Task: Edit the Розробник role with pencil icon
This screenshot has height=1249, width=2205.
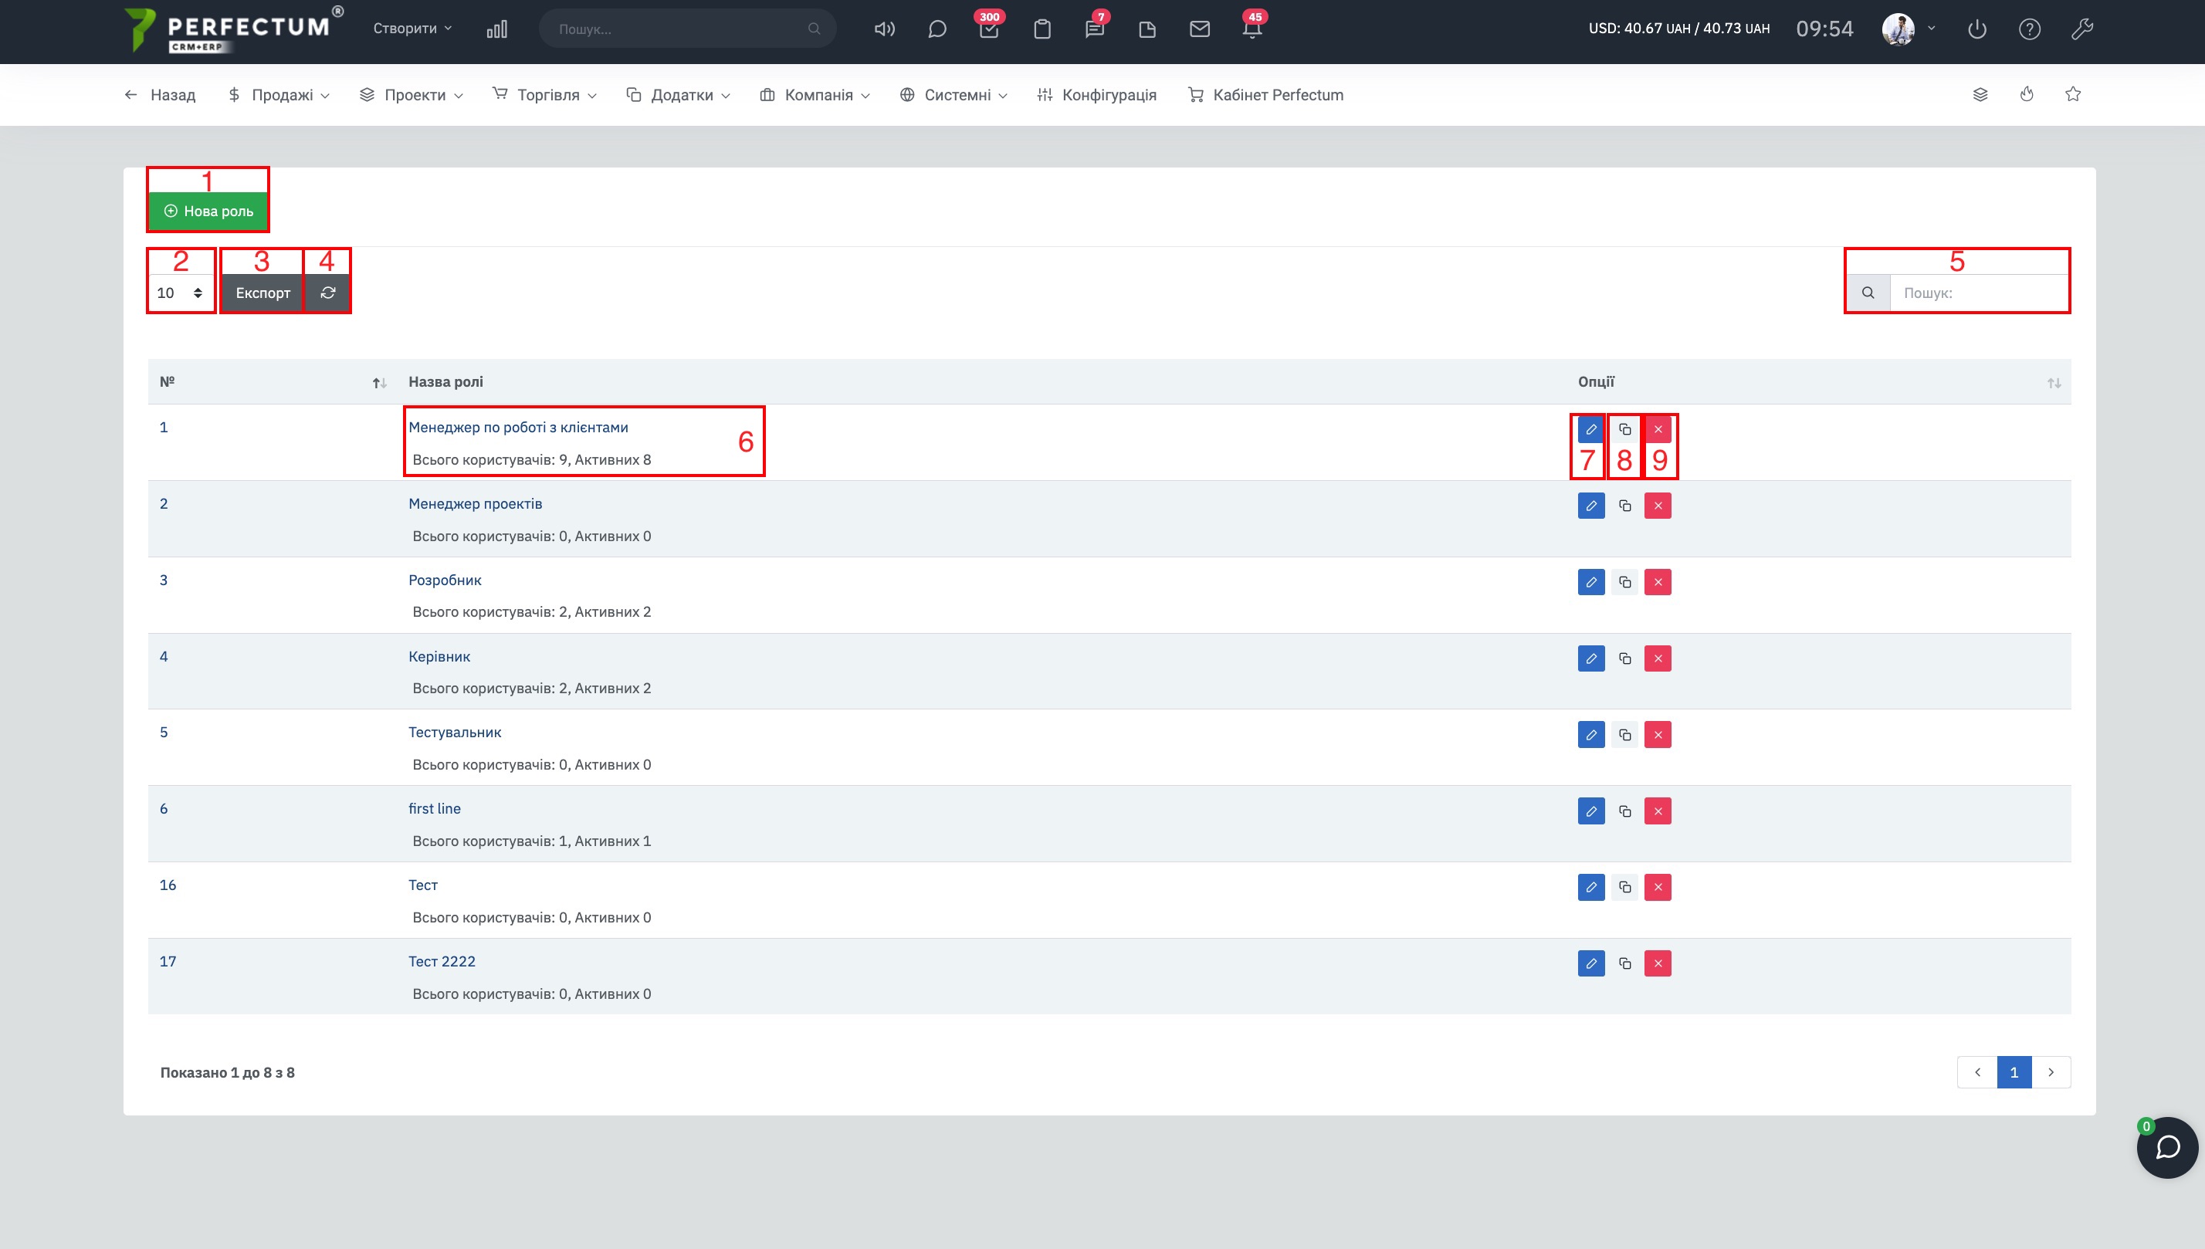Action: pos(1590,581)
